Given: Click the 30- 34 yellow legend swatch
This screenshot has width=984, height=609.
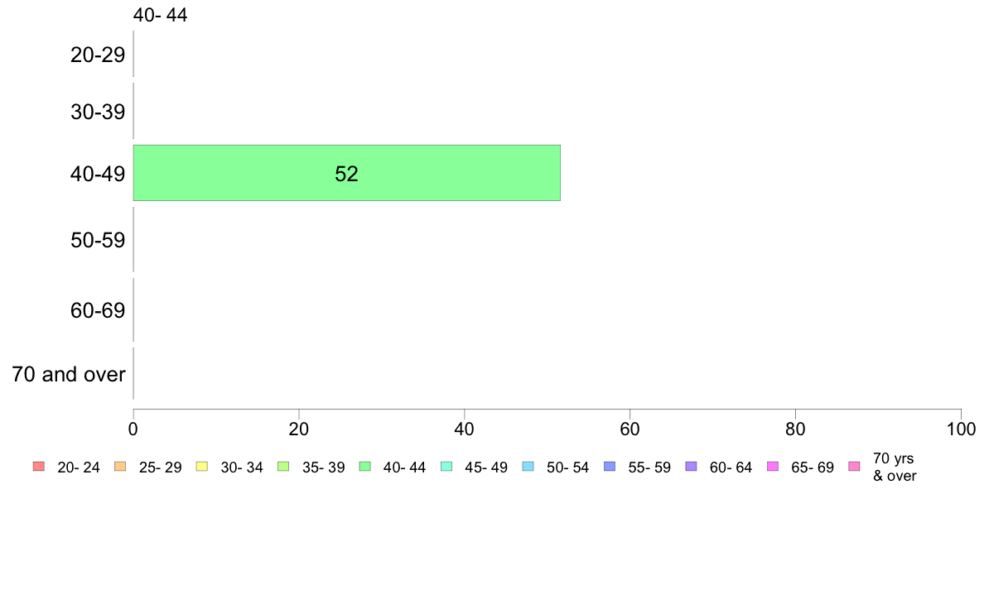Looking at the screenshot, I should tap(202, 467).
